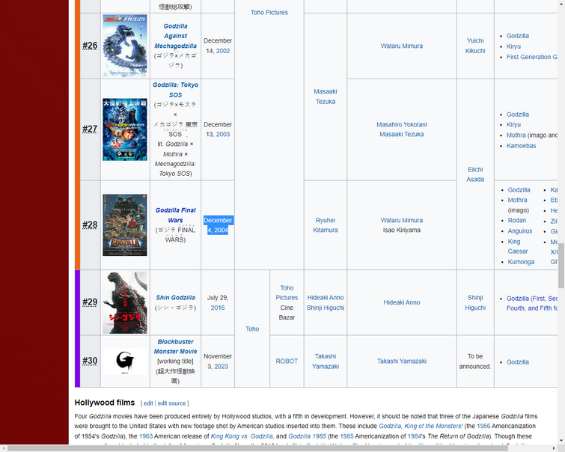Click the Takashi Yamazaki writer link
This screenshot has width=565, height=452.
tap(402, 361)
